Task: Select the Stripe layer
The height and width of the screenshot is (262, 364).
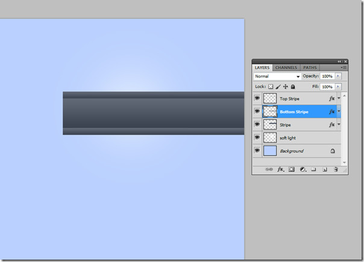Action: point(297,125)
